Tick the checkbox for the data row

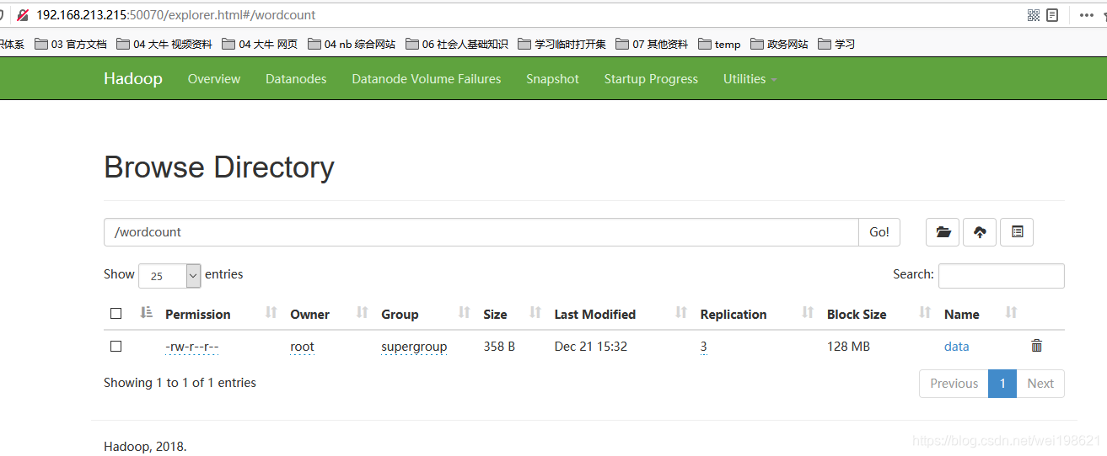[116, 346]
